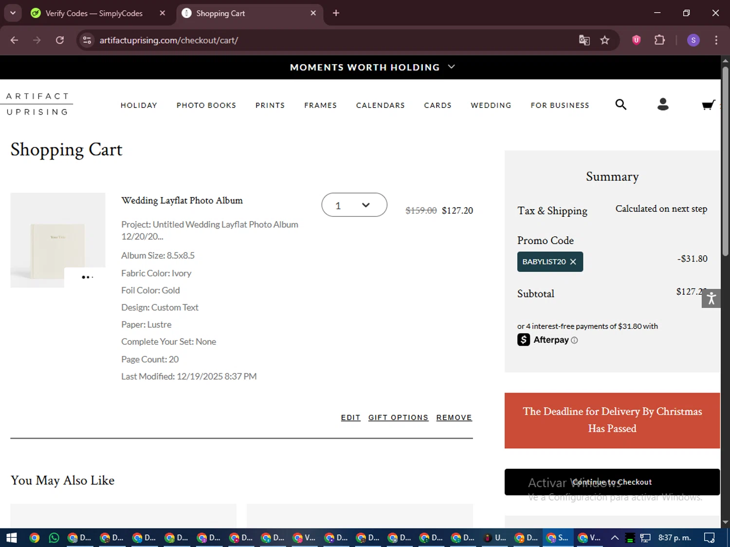Click the 'Album Size: 8.5x8.5' text
This screenshot has height=547, width=730.
(158, 255)
